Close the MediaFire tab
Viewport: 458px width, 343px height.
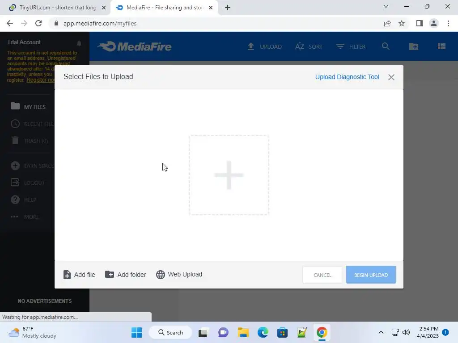[211, 8]
